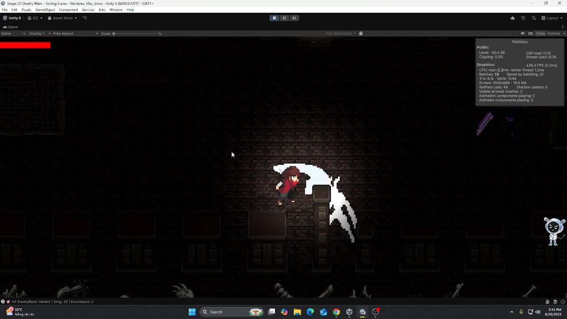This screenshot has width=567, height=319.
Task: Open Google Chrome from the taskbar
Action: click(336, 312)
